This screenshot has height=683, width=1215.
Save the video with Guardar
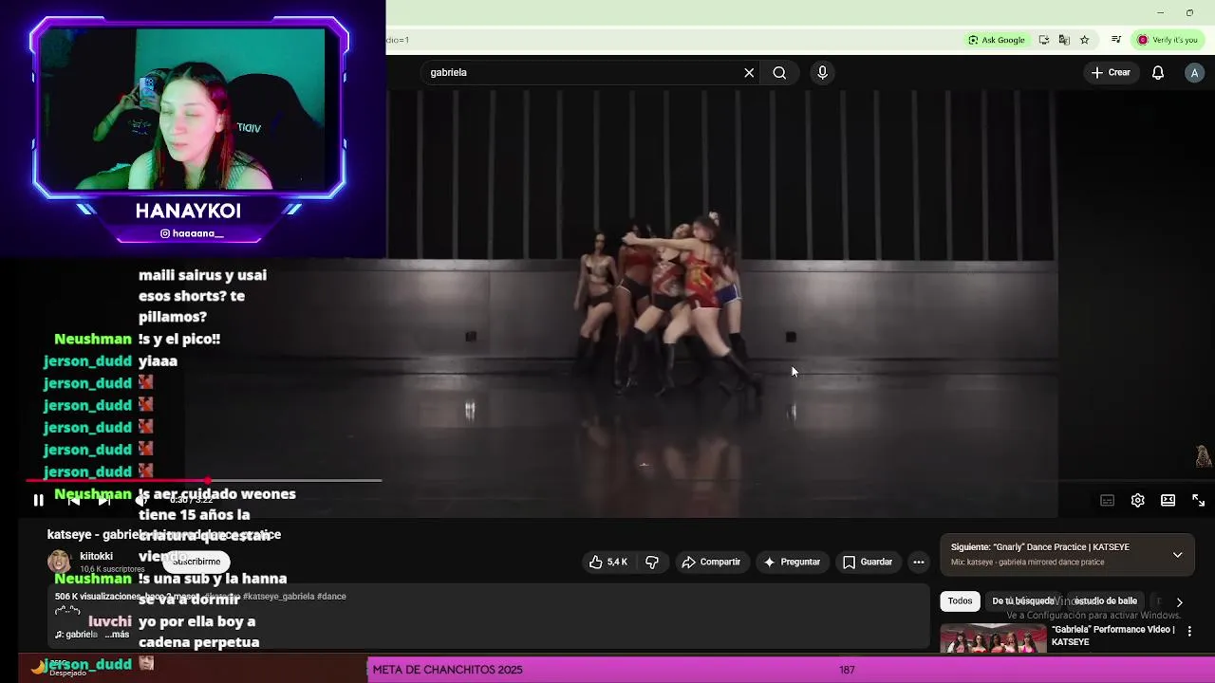(868, 562)
